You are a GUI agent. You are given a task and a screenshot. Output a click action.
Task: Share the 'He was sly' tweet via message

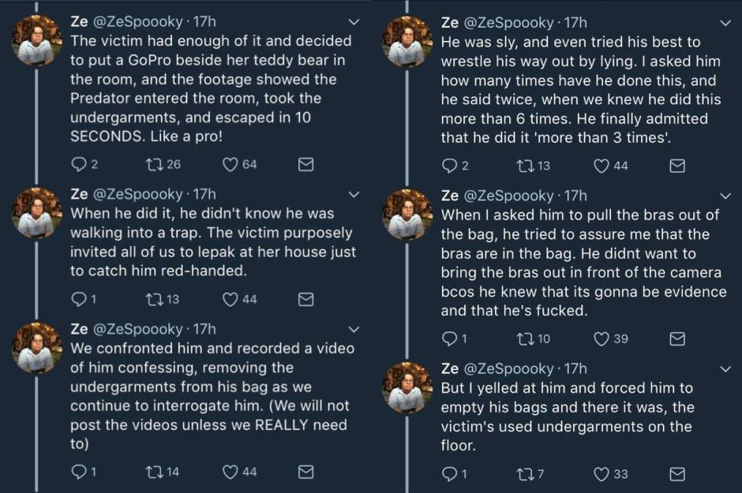pos(676,166)
